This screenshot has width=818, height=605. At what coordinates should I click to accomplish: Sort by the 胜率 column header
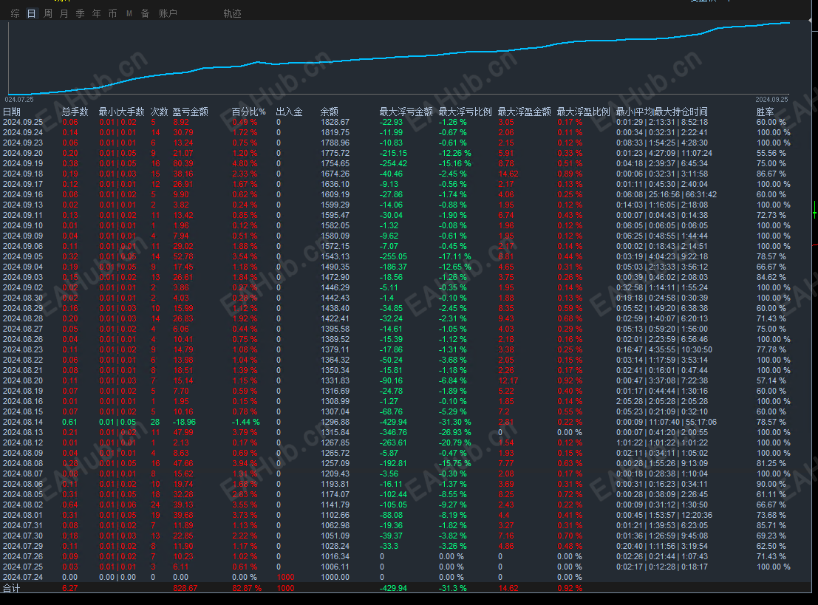(765, 112)
